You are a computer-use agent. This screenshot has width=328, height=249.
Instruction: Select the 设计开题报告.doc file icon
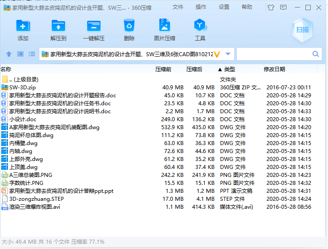tap(4, 96)
